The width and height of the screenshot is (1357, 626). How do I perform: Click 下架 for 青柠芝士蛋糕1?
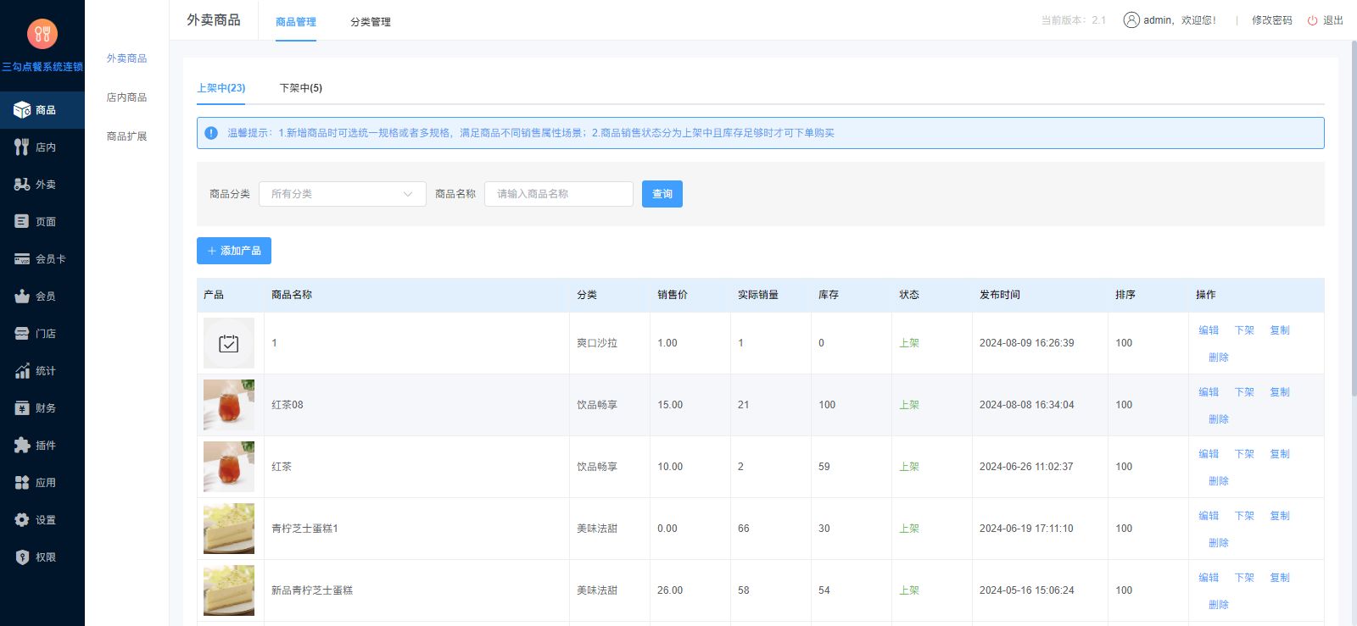1244,516
